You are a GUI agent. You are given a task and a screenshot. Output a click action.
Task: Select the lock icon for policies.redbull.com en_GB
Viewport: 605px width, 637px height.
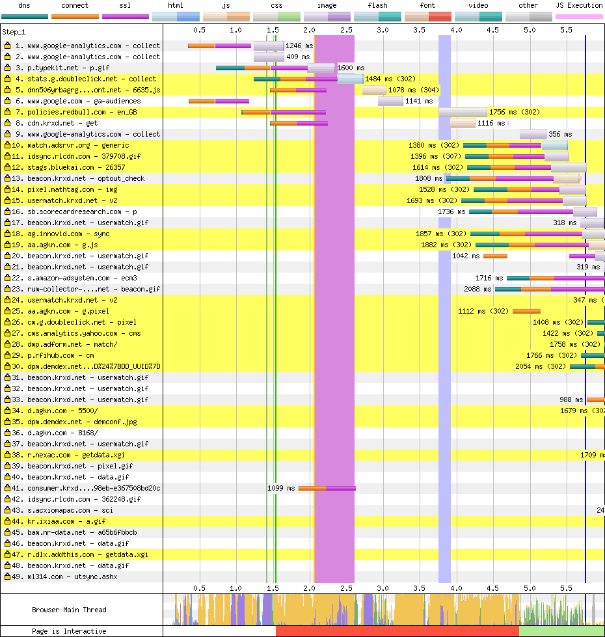[x=7, y=112]
